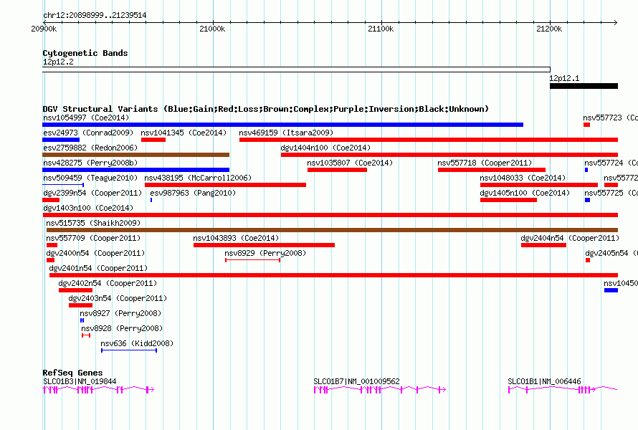Click the 21000k ruler position label
The width and height of the screenshot is (638, 430).
pyautogui.click(x=212, y=29)
